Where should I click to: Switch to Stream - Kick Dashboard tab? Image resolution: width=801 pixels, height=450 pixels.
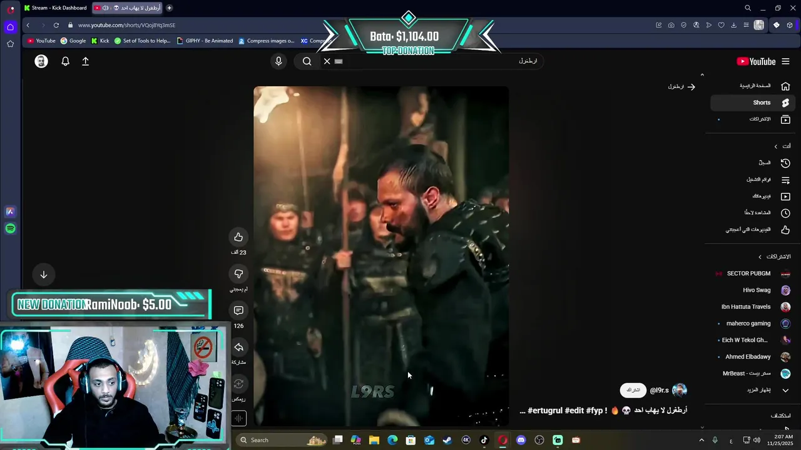click(56, 8)
